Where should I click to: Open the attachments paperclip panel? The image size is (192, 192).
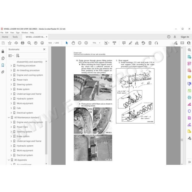3,72
